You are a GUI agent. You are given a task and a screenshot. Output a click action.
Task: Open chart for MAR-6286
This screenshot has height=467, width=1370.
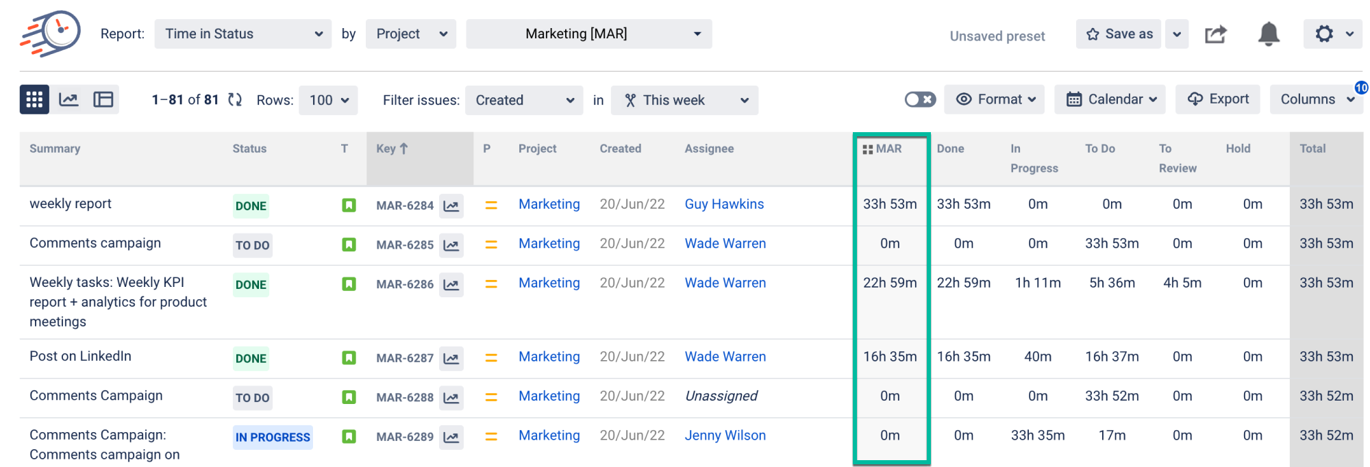pos(451,284)
